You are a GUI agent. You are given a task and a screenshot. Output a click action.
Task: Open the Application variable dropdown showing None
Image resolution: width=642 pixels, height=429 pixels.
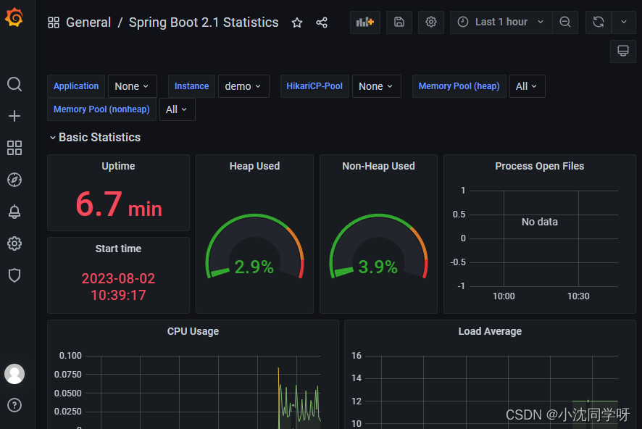pyautogui.click(x=132, y=86)
